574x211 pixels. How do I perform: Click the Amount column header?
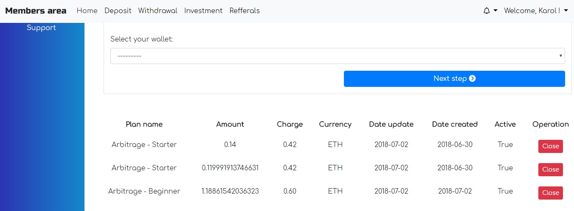(x=230, y=124)
